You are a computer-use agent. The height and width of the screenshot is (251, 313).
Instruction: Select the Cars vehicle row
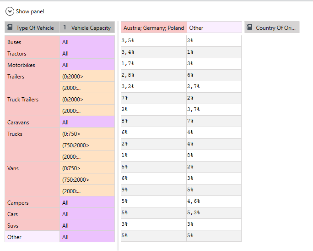32,213
